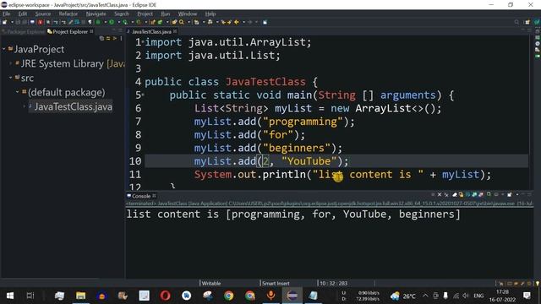Collapse the src folder node
Image resolution: width=541 pixels, height=304 pixels.
[x=11, y=78]
